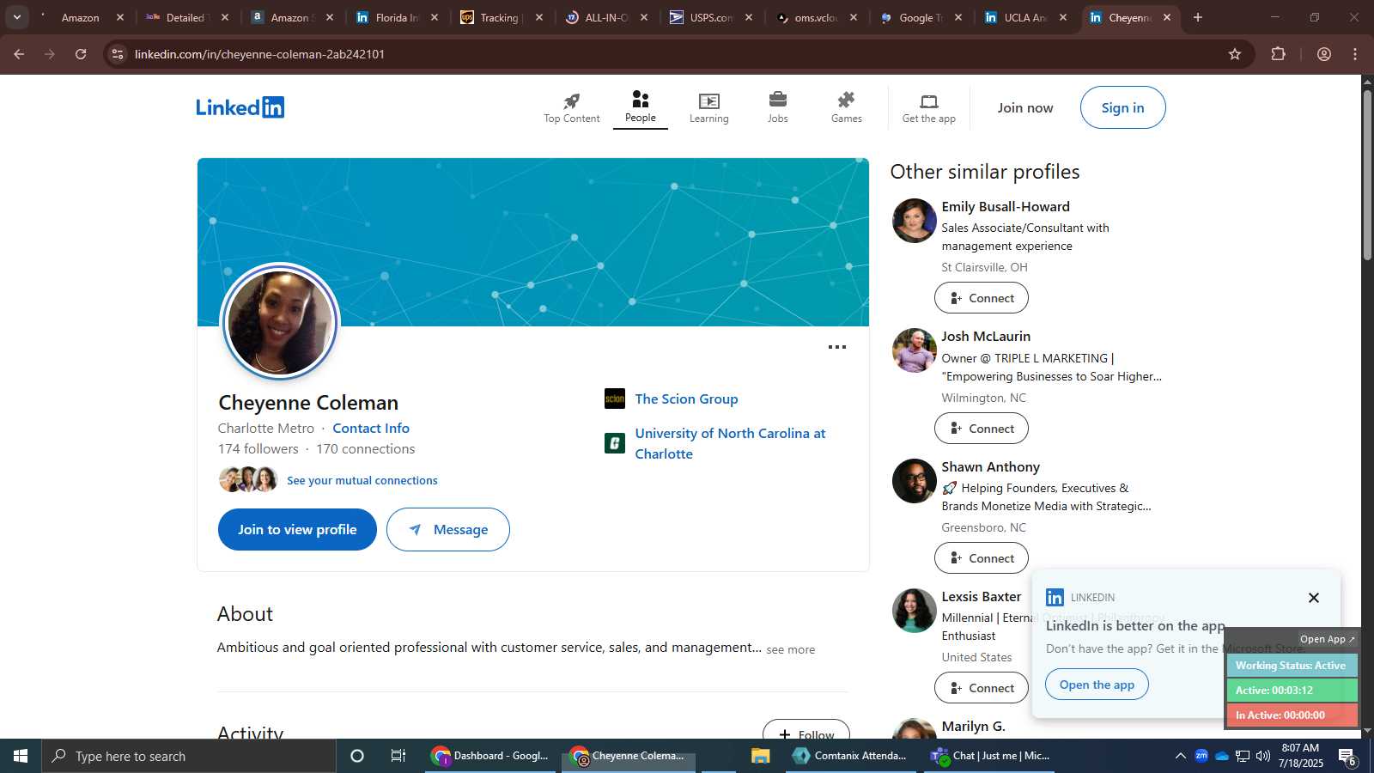
Task: Open University of North Carolina at Charlotte link
Action: pos(730,443)
